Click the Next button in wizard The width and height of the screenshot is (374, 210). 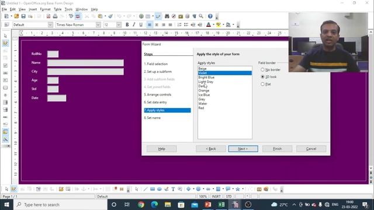click(x=243, y=149)
